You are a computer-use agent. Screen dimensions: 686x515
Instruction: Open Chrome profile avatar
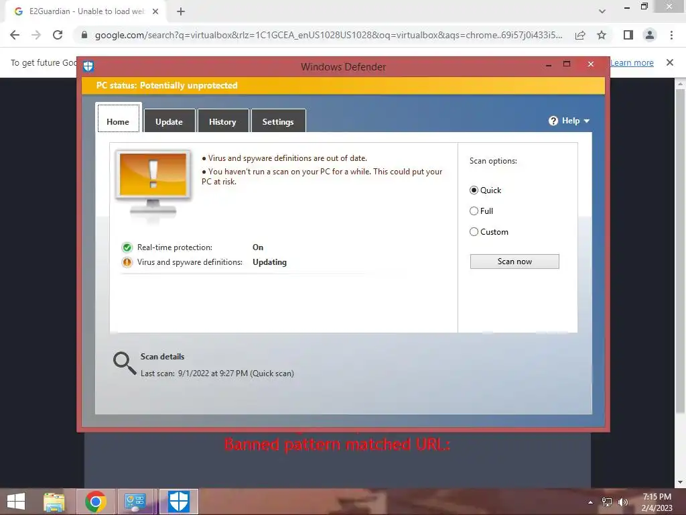tap(650, 35)
